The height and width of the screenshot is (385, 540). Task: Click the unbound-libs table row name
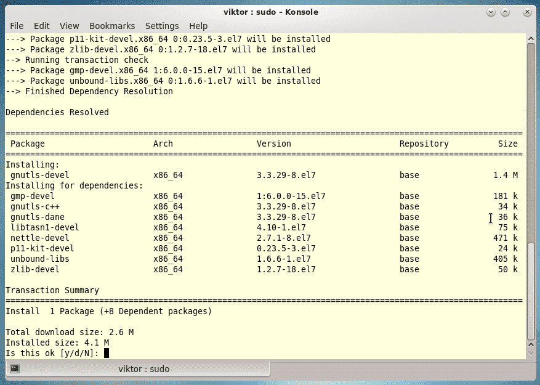coord(39,259)
